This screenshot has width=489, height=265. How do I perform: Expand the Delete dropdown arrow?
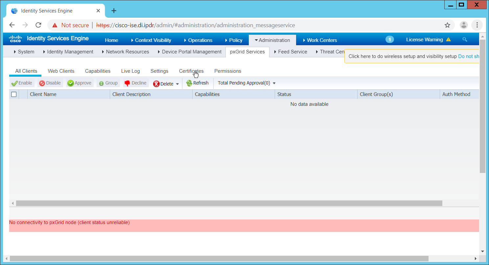pyautogui.click(x=177, y=84)
